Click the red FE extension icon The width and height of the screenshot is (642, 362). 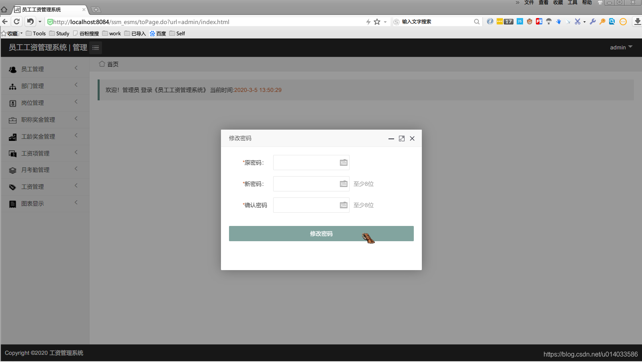click(539, 21)
